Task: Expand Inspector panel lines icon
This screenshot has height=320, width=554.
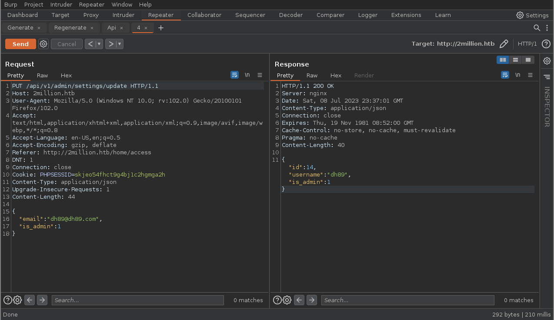Action: pos(547,77)
